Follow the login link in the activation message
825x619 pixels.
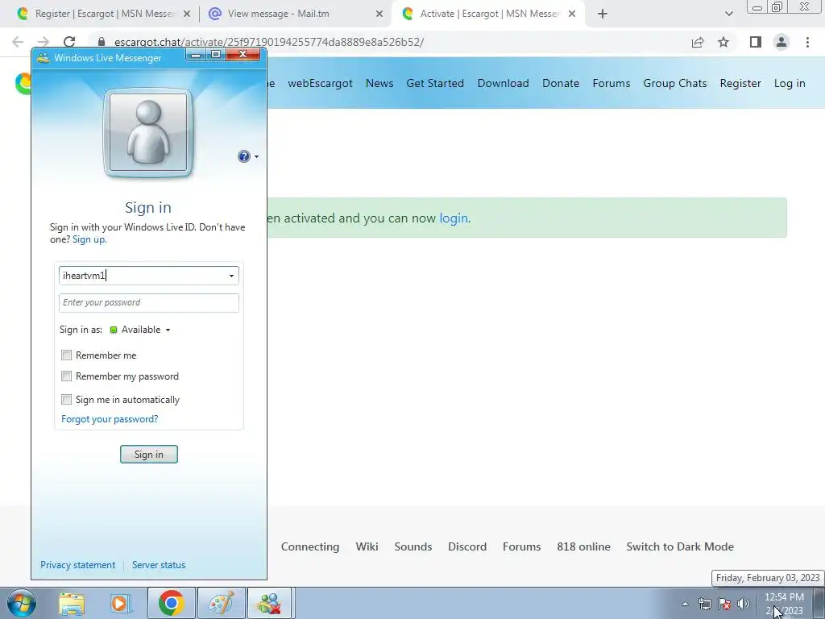pos(454,218)
